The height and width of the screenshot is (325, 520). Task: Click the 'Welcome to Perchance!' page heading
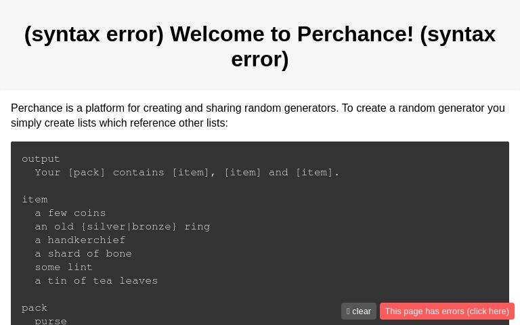(292, 34)
